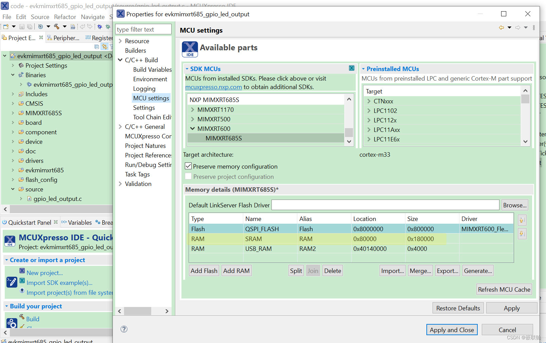The image size is (546, 343).
Task: Open the Edit menu
Action: pyautogui.click(x=21, y=17)
